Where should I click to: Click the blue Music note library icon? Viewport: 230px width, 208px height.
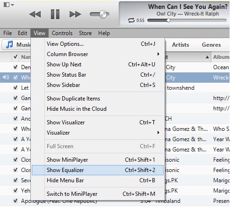(9, 44)
